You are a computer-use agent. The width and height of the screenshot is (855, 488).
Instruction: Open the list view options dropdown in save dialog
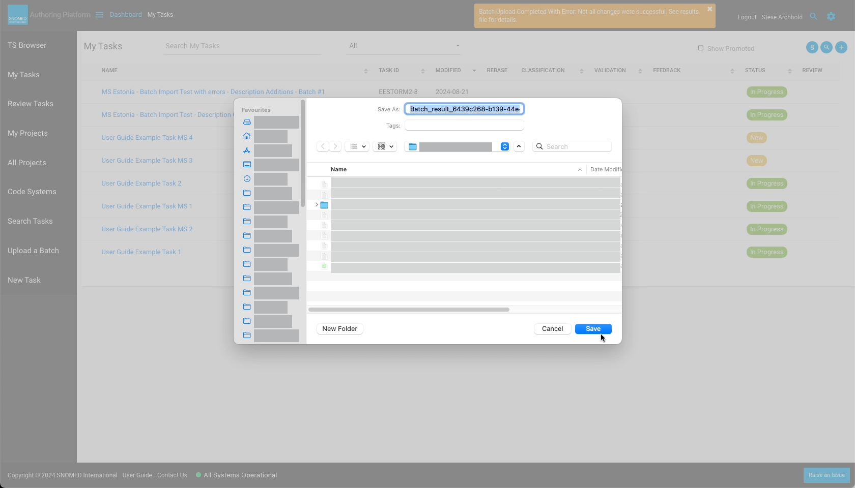(x=357, y=146)
